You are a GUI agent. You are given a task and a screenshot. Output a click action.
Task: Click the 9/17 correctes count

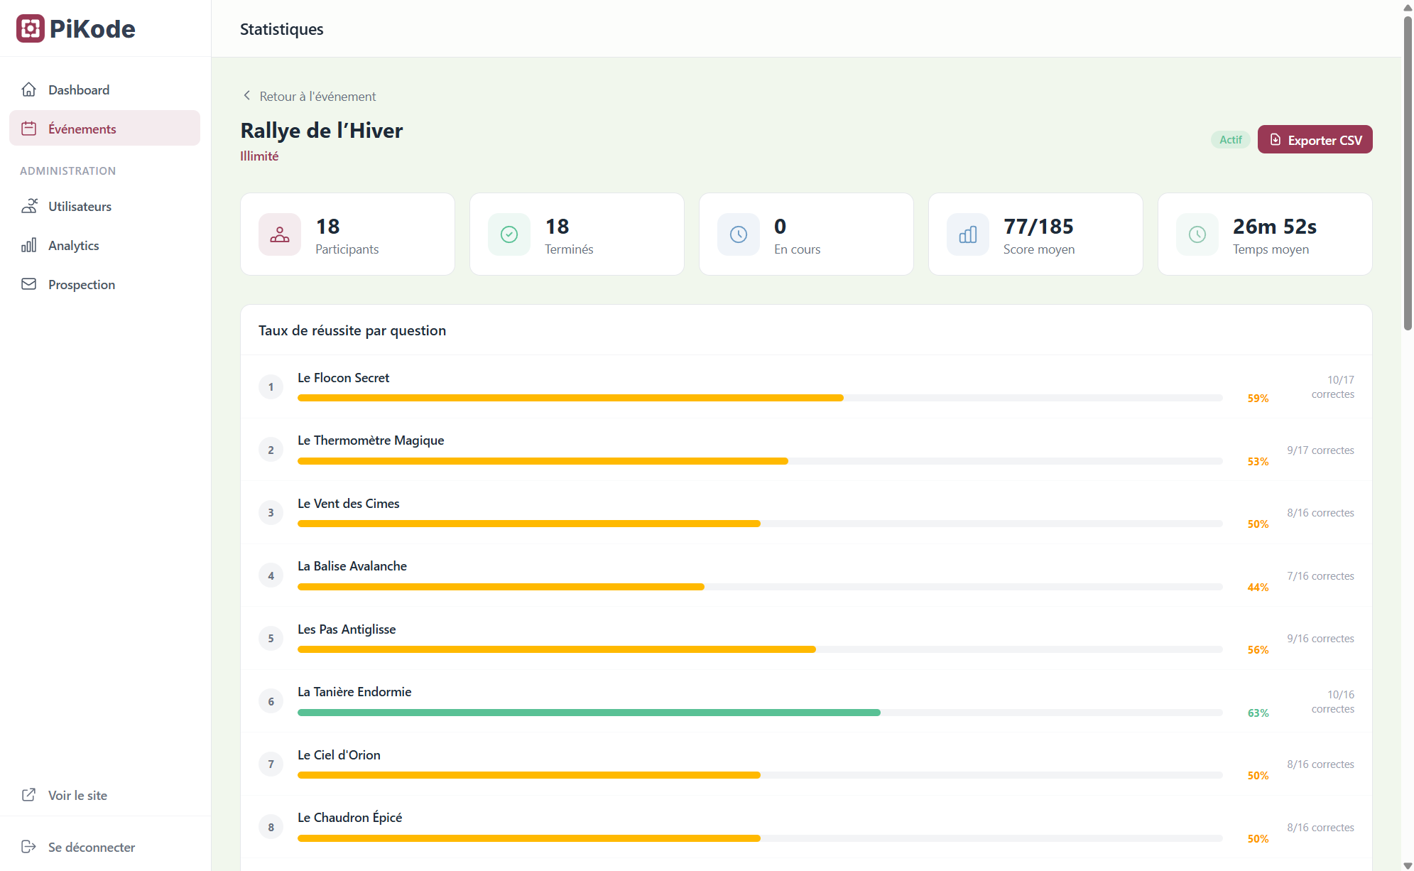pyautogui.click(x=1320, y=450)
